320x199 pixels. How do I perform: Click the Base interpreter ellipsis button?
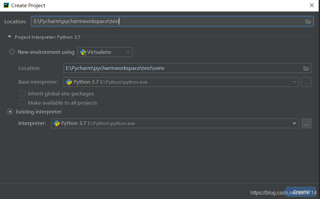306,82
